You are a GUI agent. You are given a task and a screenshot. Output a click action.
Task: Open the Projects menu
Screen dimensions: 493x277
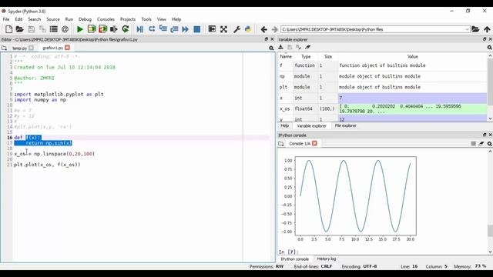click(x=128, y=19)
